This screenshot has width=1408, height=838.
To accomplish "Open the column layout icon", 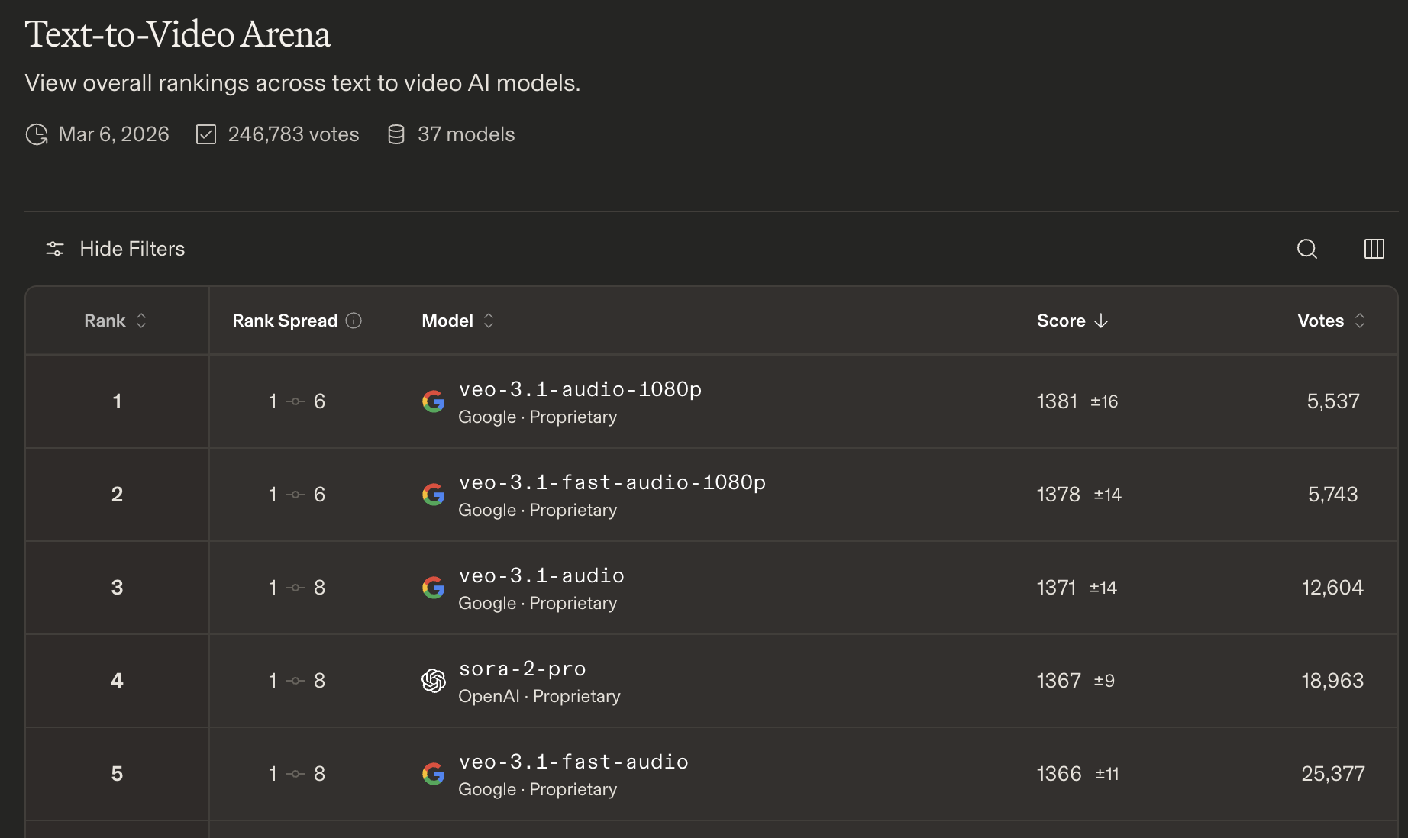I will click(1374, 249).
